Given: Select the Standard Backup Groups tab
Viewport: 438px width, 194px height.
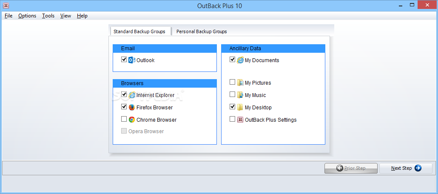Looking at the screenshot, I should [139, 31].
